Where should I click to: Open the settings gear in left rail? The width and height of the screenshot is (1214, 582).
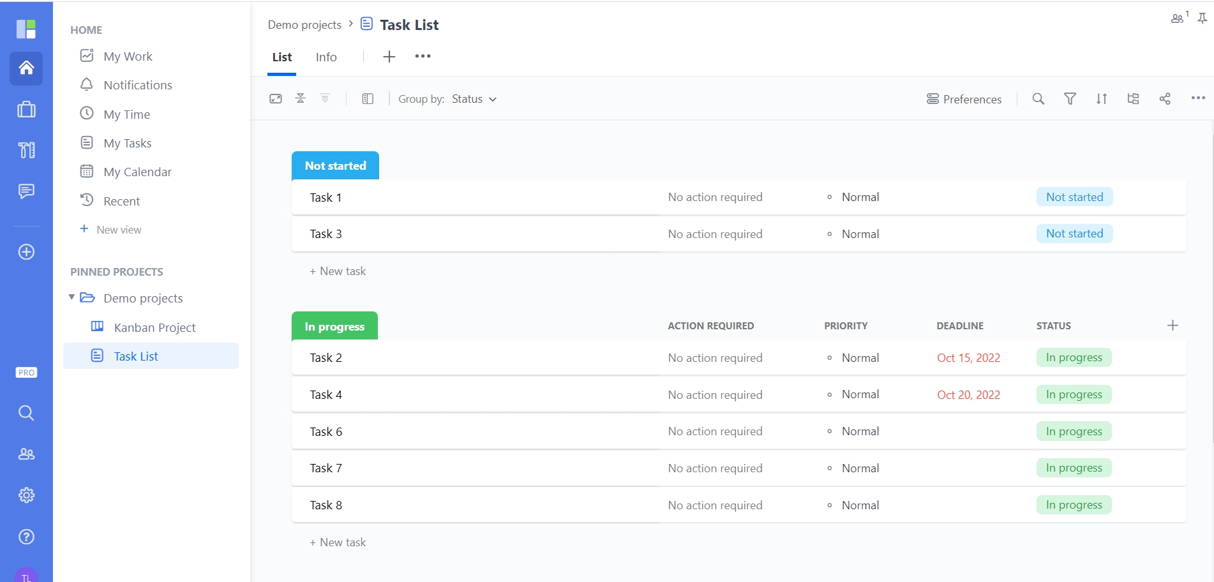pyautogui.click(x=26, y=495)
